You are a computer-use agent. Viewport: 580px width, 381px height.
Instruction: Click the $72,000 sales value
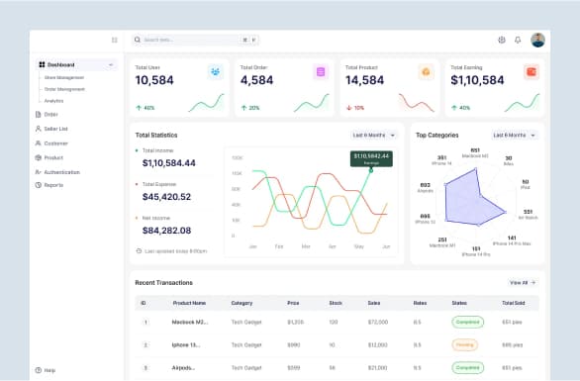point(378,323)
